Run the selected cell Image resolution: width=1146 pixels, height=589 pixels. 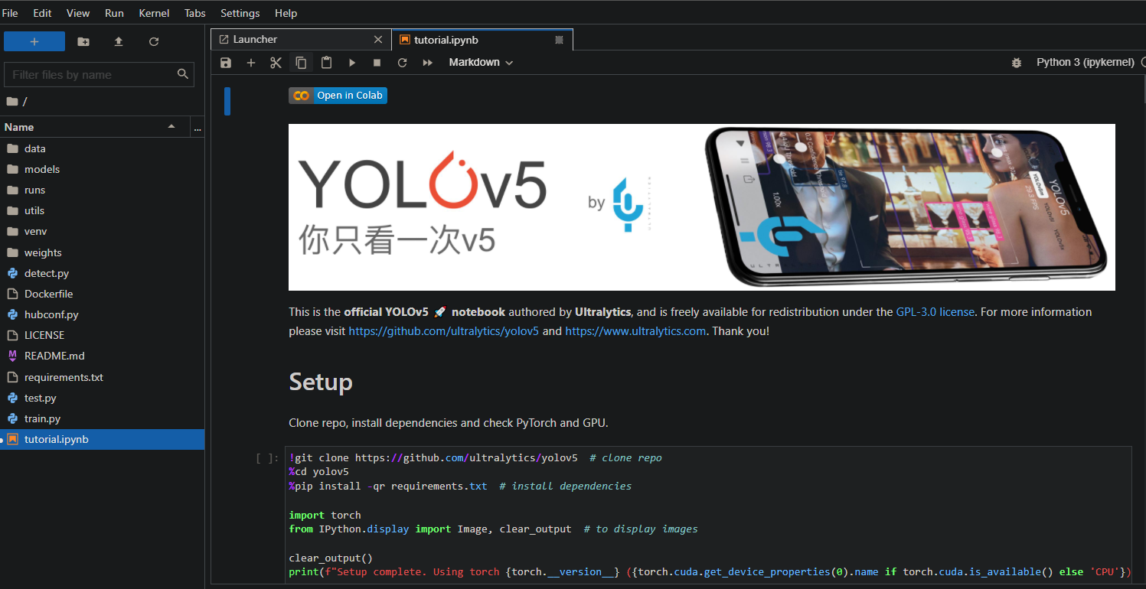coord(352,63)
